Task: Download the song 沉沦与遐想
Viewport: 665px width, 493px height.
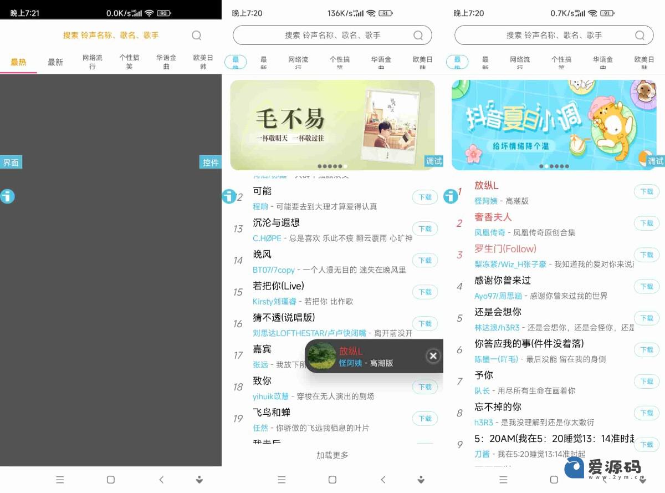Action: (x=425, y=228)
